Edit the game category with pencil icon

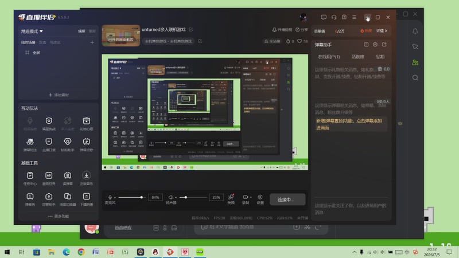coord(200,41)
